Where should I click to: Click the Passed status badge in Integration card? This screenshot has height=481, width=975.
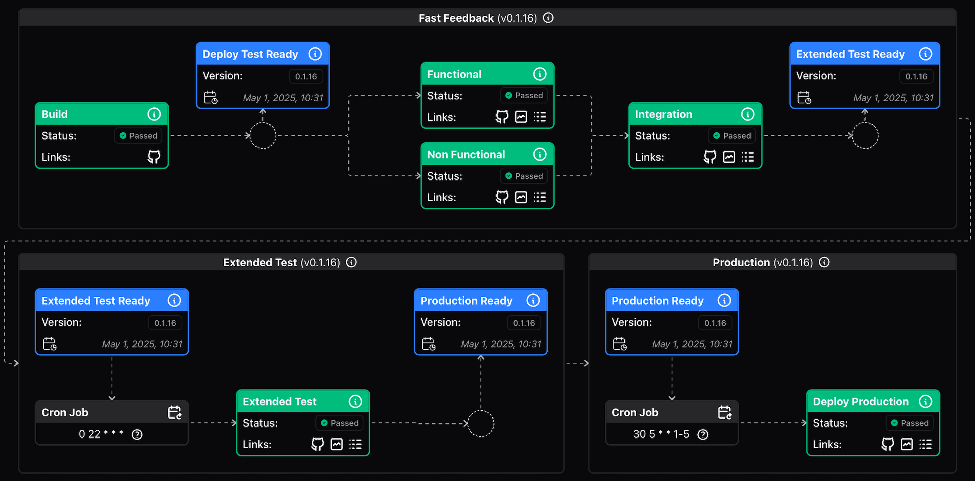[732, 136]
